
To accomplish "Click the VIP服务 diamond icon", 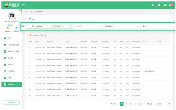I will [8, 28].
